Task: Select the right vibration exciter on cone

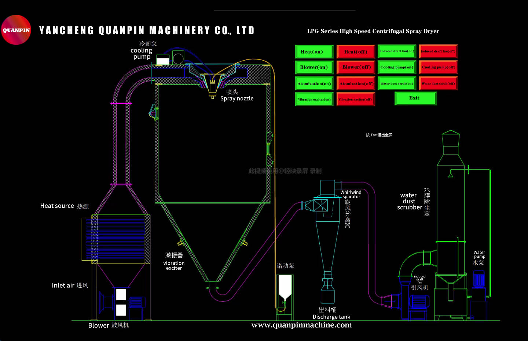Action: point(244,243)
